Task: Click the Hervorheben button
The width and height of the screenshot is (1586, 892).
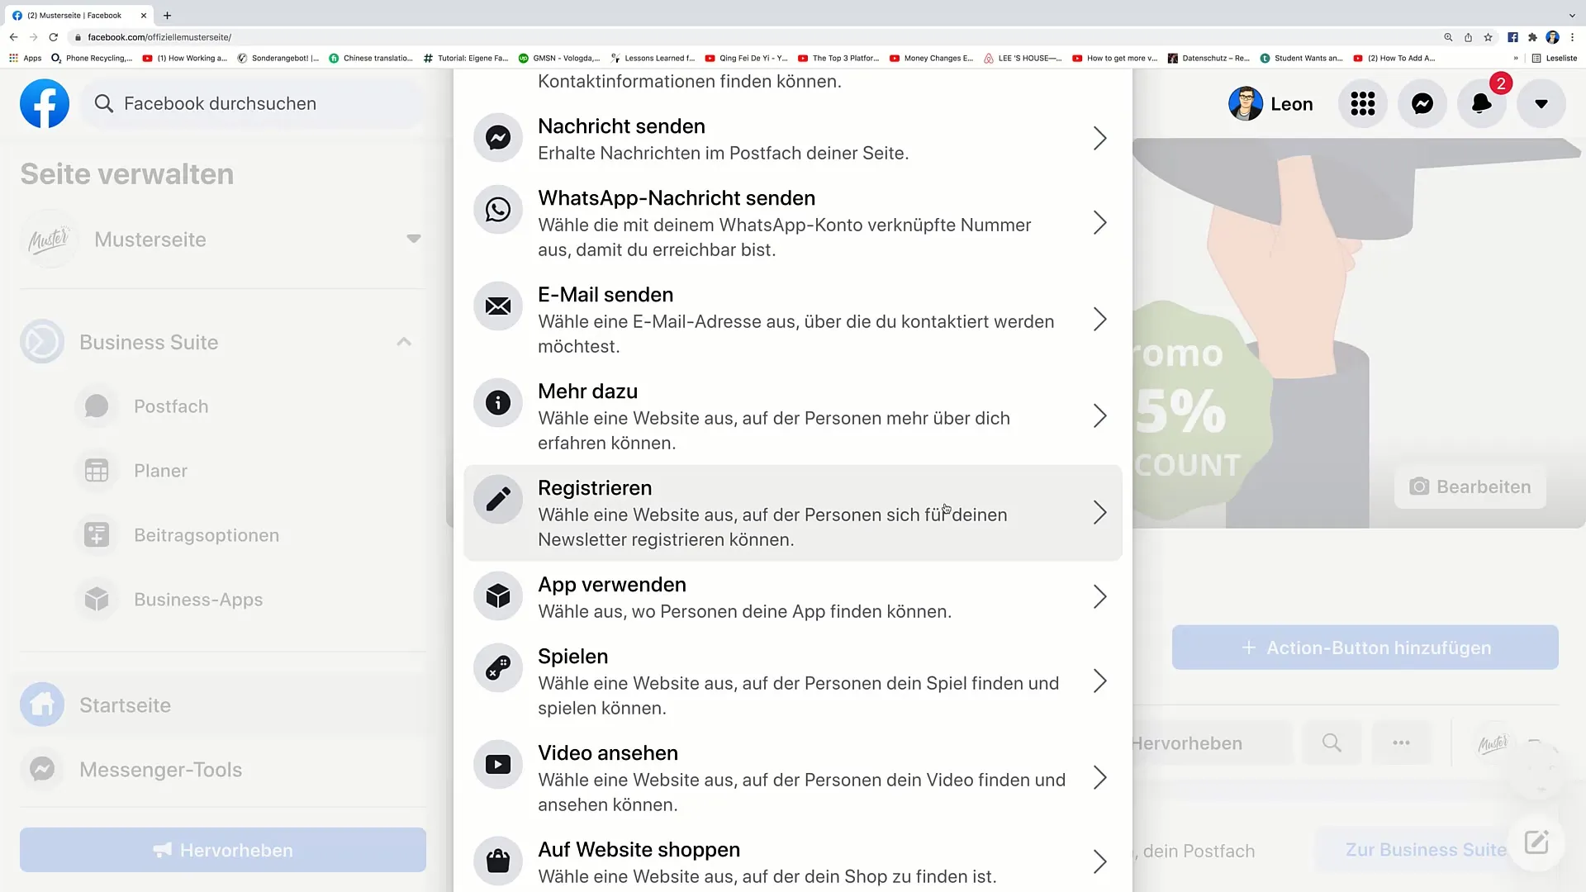Action: 222,851
